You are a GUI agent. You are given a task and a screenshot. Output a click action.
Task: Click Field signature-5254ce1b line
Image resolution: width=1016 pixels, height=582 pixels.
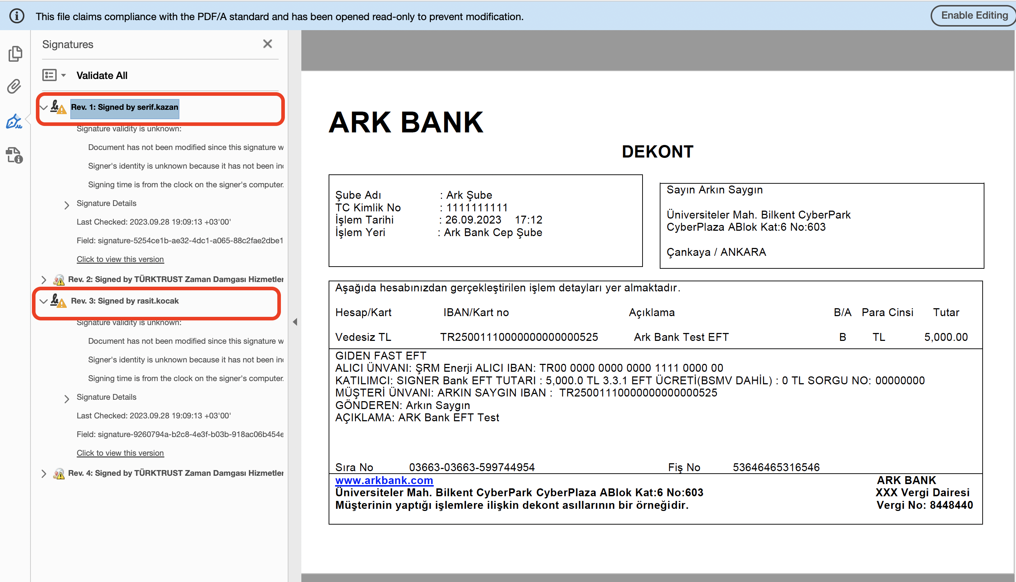click(x=180, y=241)
